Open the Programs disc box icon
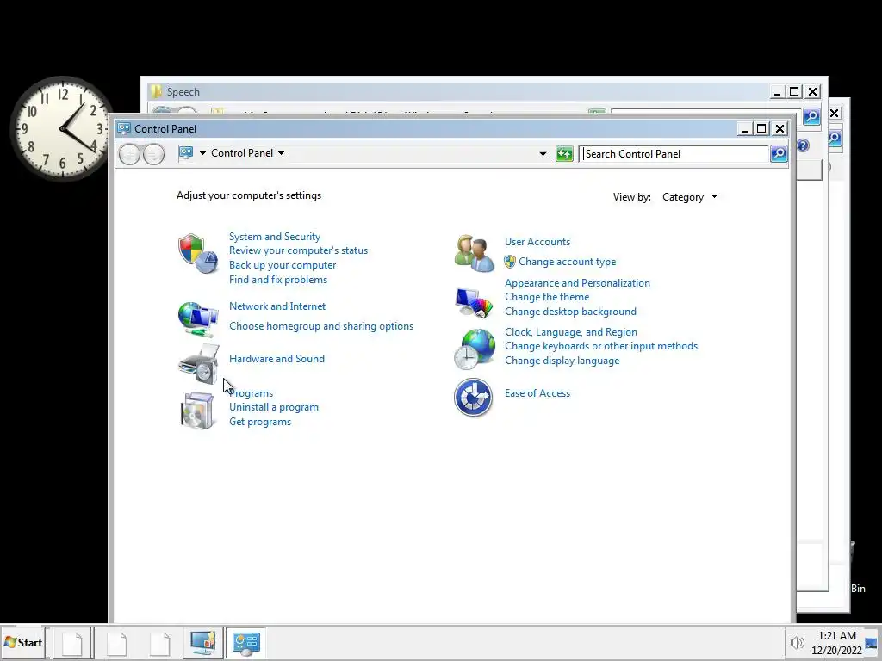Viewport: 882px width, 661px height. [x=197, y=411]
